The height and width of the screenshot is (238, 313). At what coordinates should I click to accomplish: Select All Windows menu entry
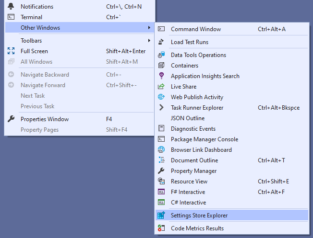(80, 62)
